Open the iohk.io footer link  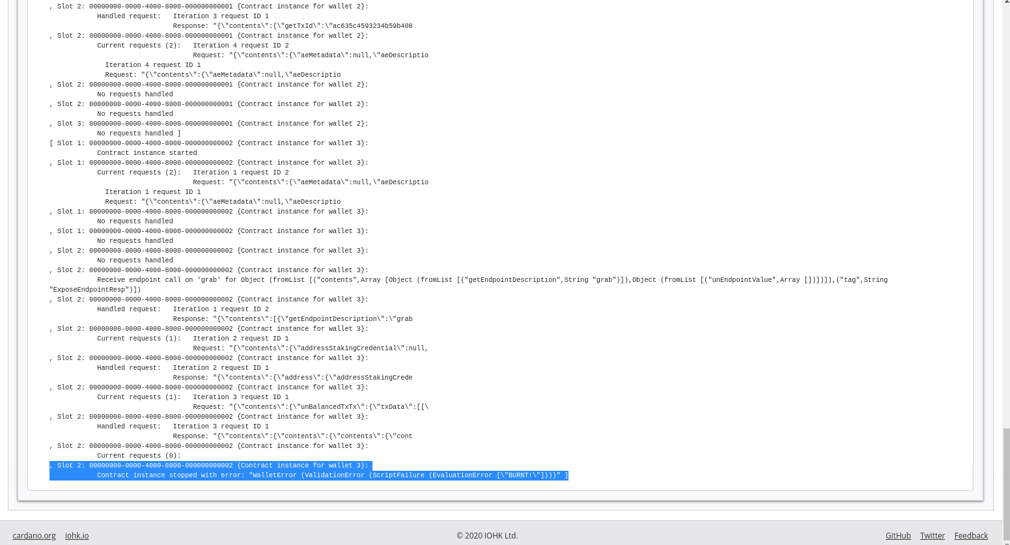77,535
